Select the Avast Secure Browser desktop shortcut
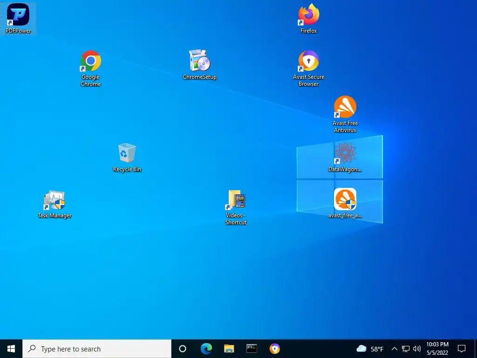 [309, 69]
